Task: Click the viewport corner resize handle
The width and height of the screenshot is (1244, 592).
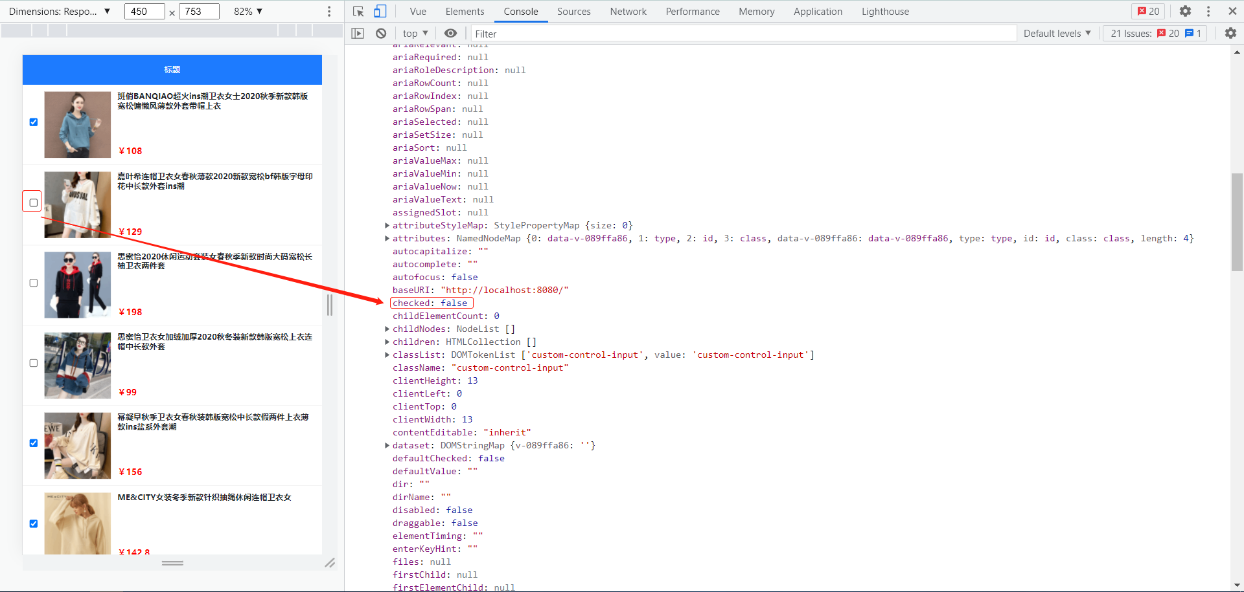Action: (330, 563)
